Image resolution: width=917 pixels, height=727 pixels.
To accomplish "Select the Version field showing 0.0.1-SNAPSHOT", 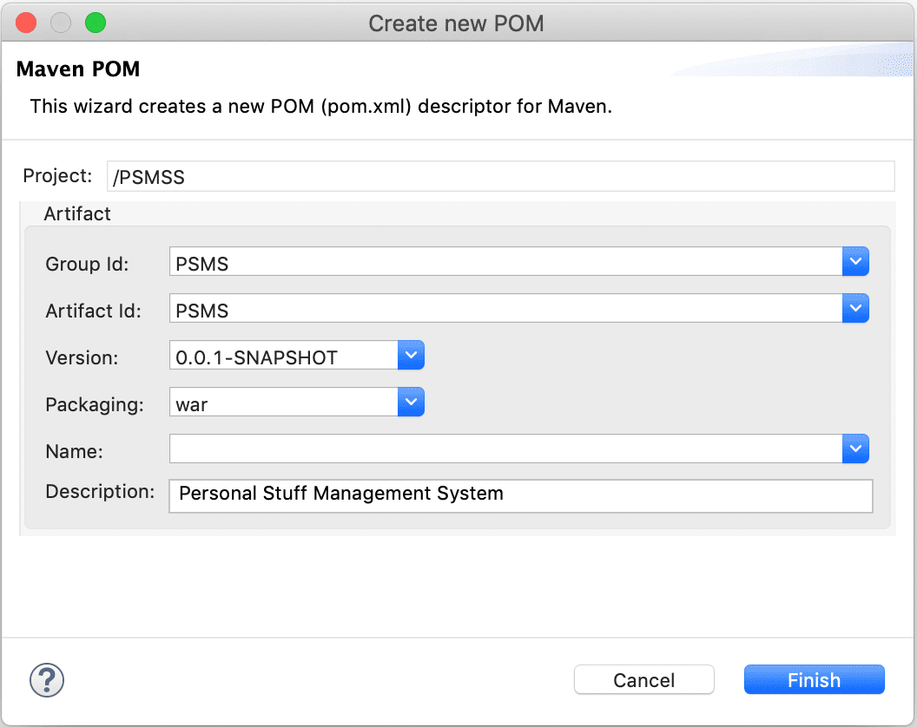I will click(284, 355).
